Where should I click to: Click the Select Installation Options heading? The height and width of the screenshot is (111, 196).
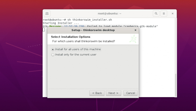click(x=71, y=37)
